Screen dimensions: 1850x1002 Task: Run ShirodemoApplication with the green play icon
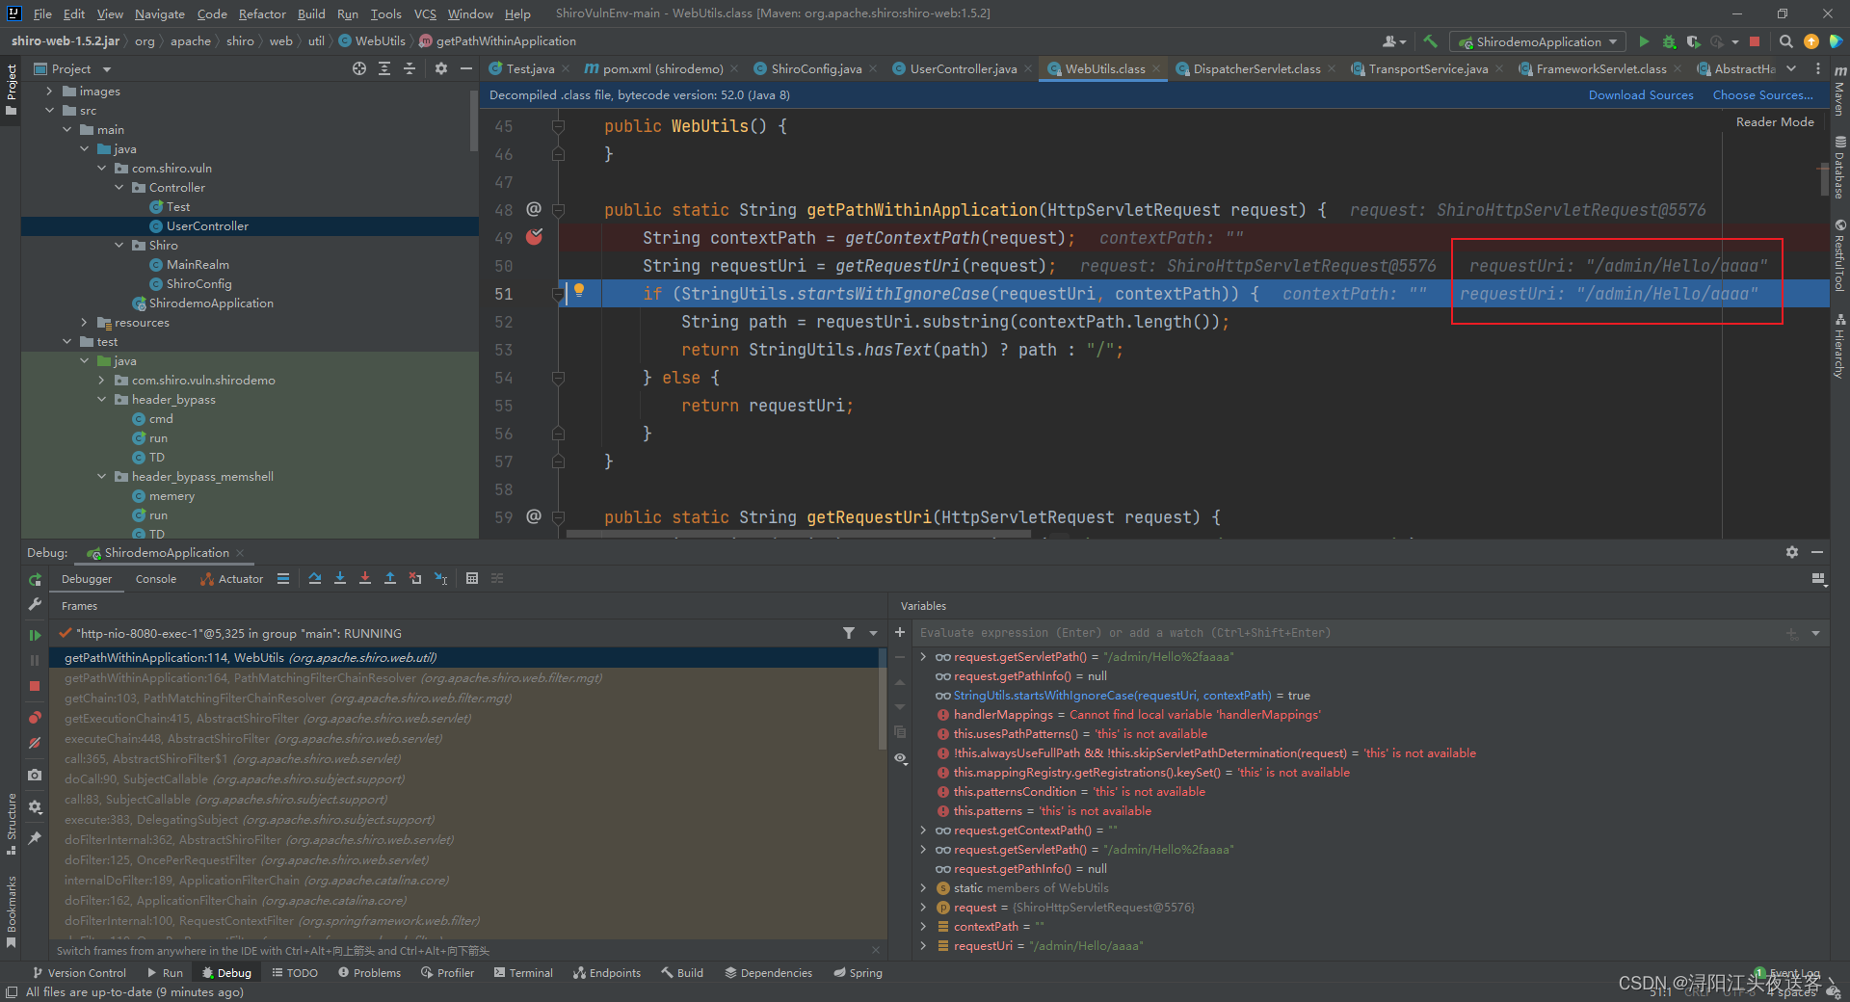tap(1644, 41)
